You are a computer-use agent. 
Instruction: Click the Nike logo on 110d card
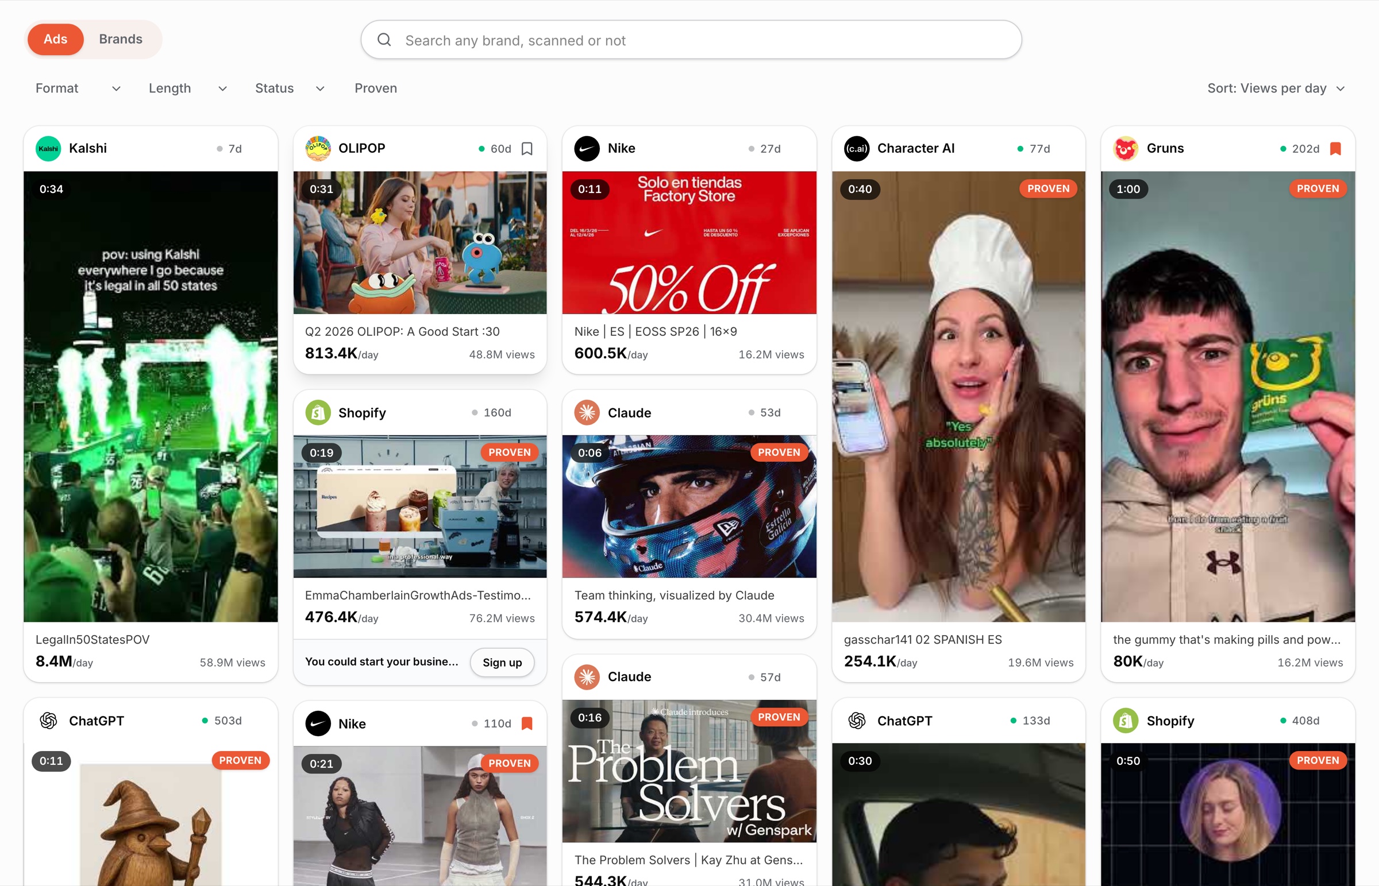318,723
